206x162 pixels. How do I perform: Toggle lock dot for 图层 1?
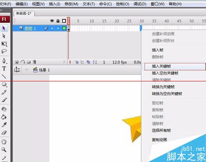pos(58,28)
